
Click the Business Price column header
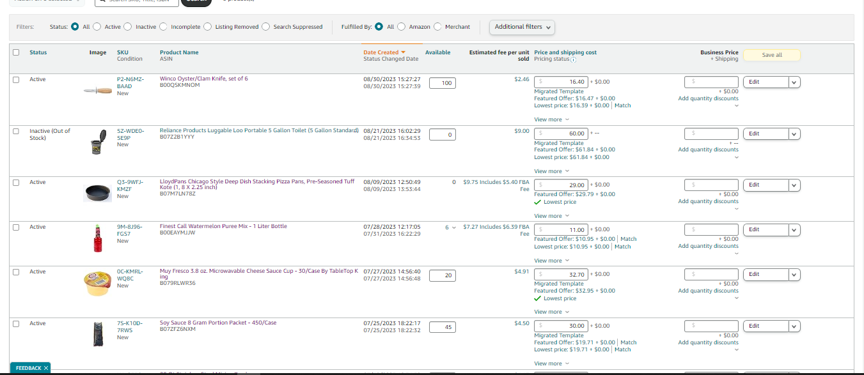[x=719, y=52]
